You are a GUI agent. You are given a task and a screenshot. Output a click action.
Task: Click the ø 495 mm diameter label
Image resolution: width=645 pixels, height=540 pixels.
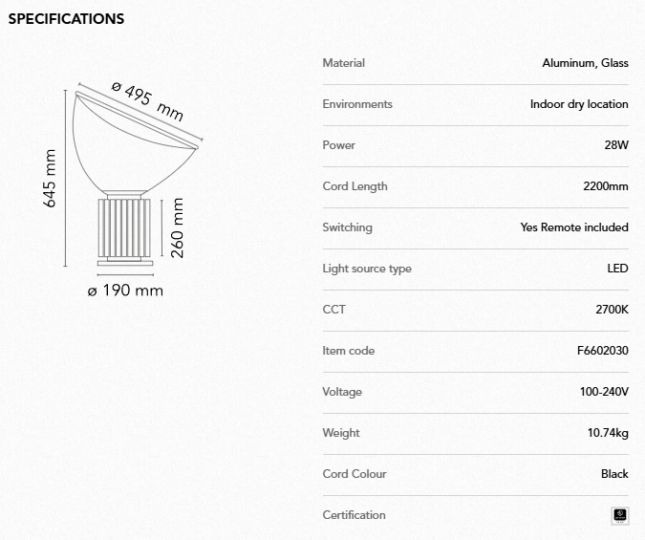point(147,100)
